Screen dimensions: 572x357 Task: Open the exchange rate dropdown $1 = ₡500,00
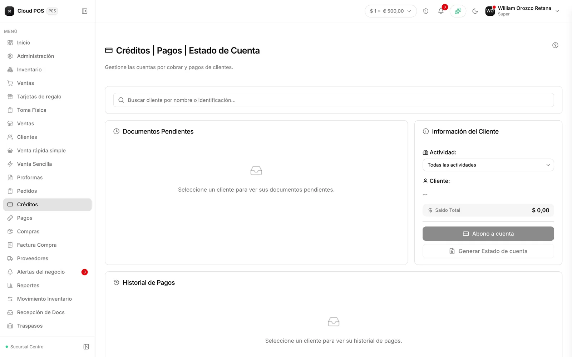coord(391,11)
